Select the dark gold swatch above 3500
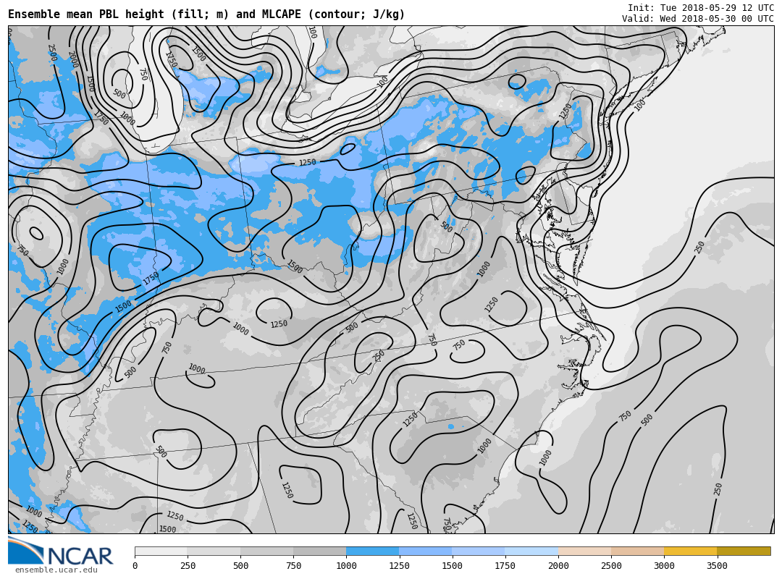 coord(744,551)
